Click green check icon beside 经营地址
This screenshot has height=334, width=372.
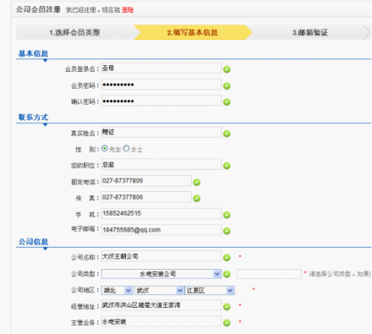point(227,307)
